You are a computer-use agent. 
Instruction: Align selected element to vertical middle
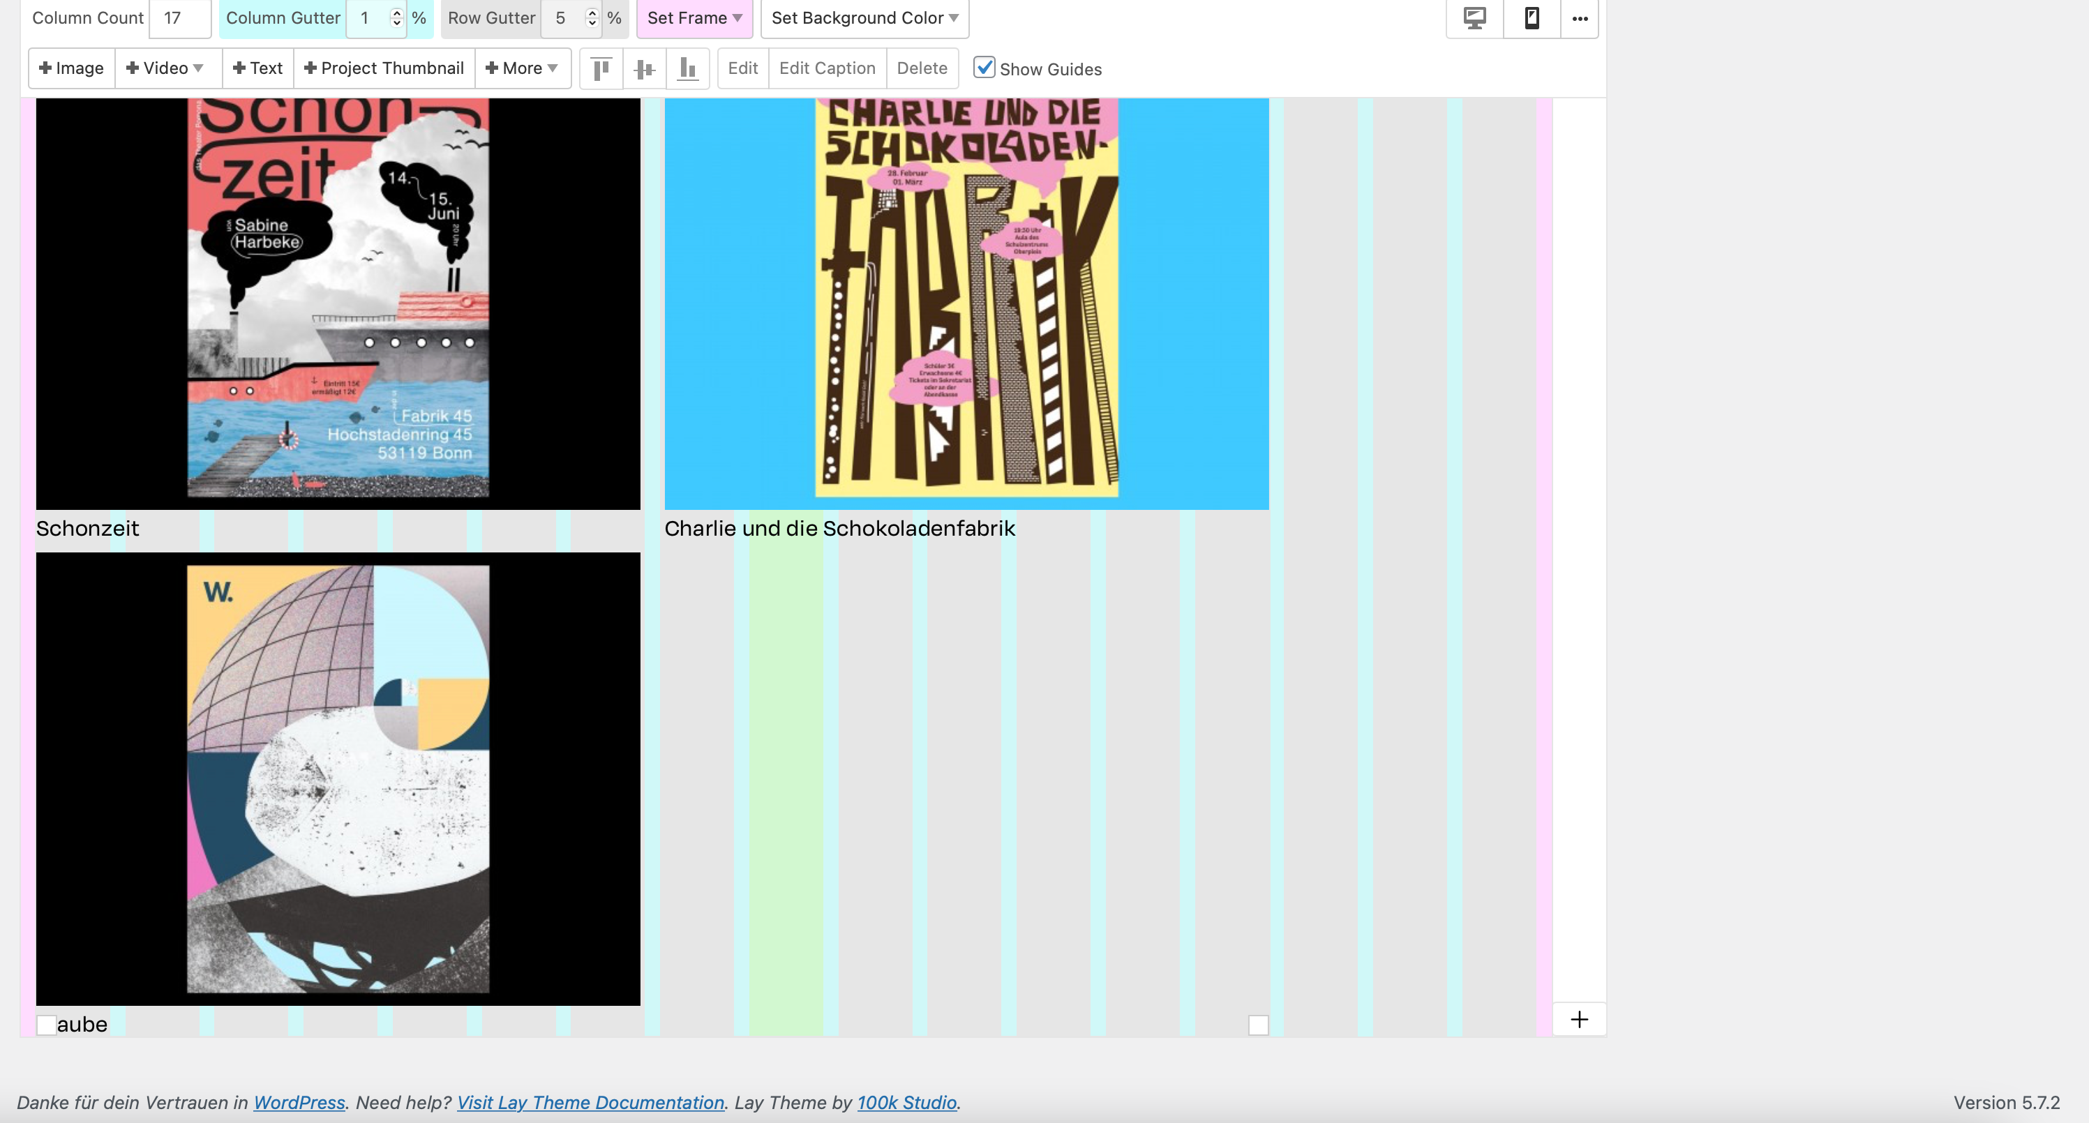(644, 69)
